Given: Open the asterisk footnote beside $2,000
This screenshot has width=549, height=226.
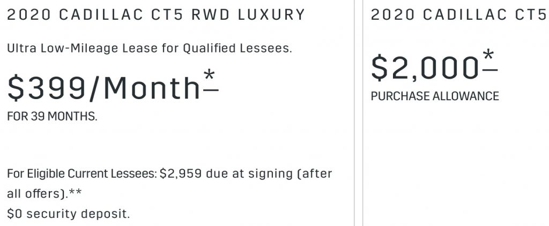Looking at the screenshot, I should 489,60.
